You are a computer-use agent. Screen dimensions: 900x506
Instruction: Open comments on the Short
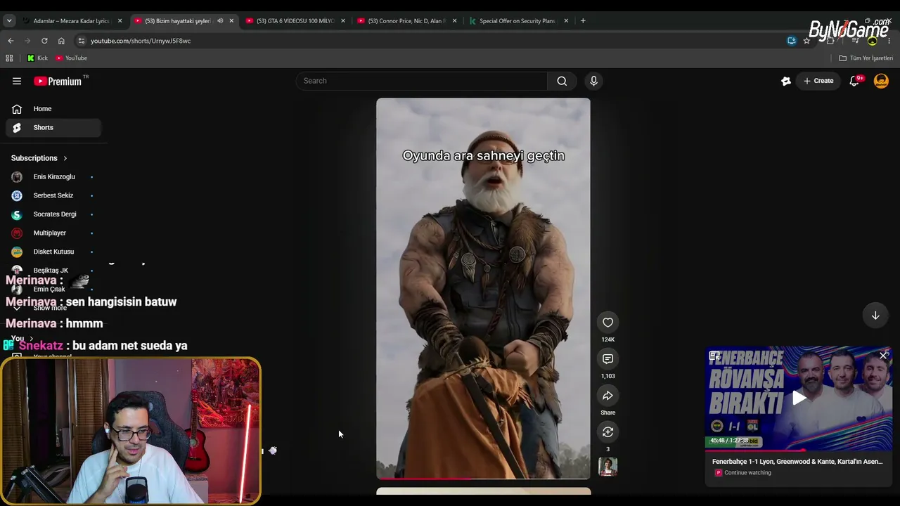point(608,359)
